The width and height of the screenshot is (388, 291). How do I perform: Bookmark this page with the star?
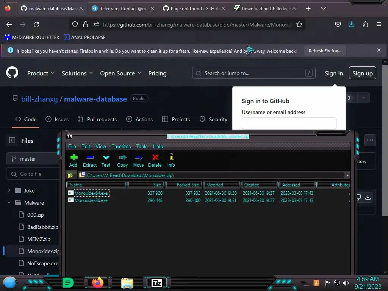tap(299, 25)
